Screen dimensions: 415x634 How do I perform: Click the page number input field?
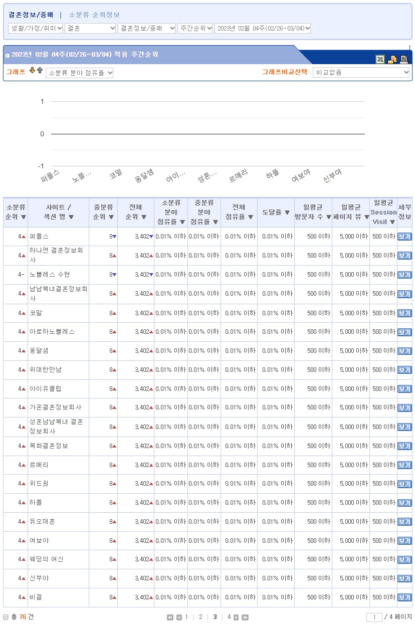374,617
